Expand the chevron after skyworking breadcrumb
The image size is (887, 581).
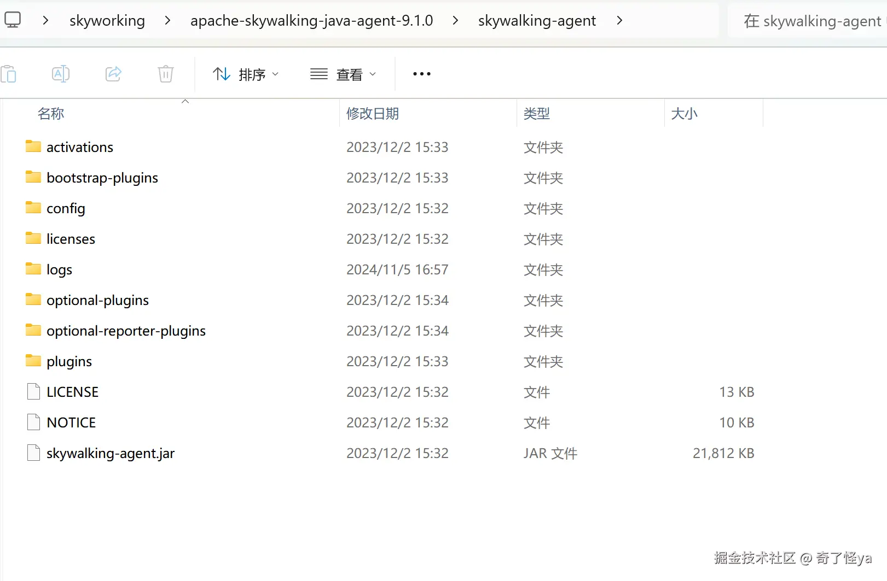point(167,20)
